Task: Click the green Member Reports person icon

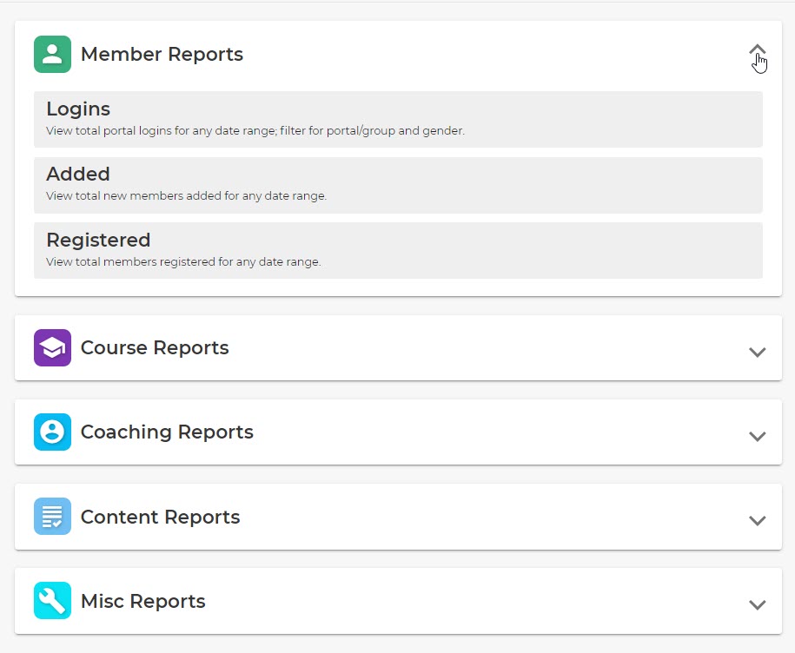Action: tap(52, 54)
